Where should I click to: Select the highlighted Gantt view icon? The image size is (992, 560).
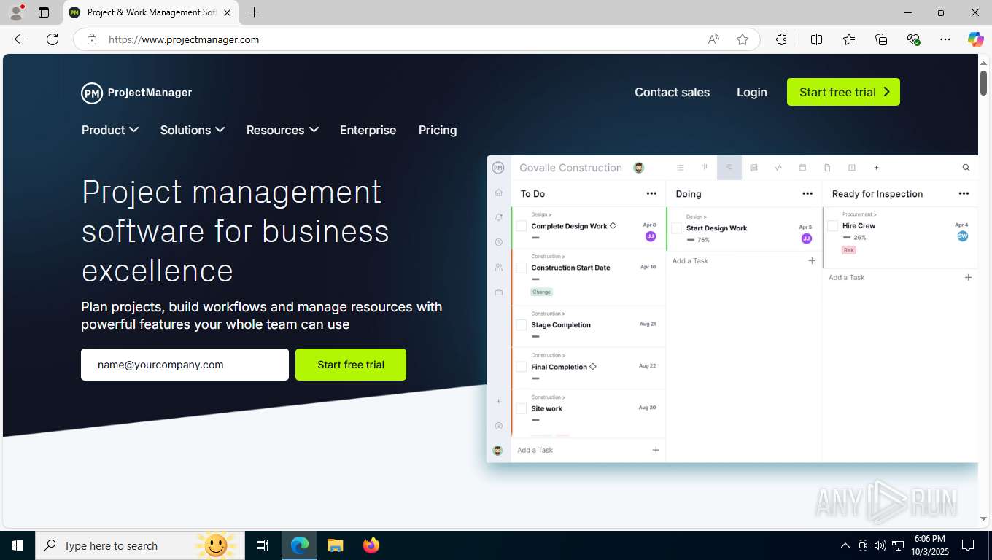coord(729,168)
